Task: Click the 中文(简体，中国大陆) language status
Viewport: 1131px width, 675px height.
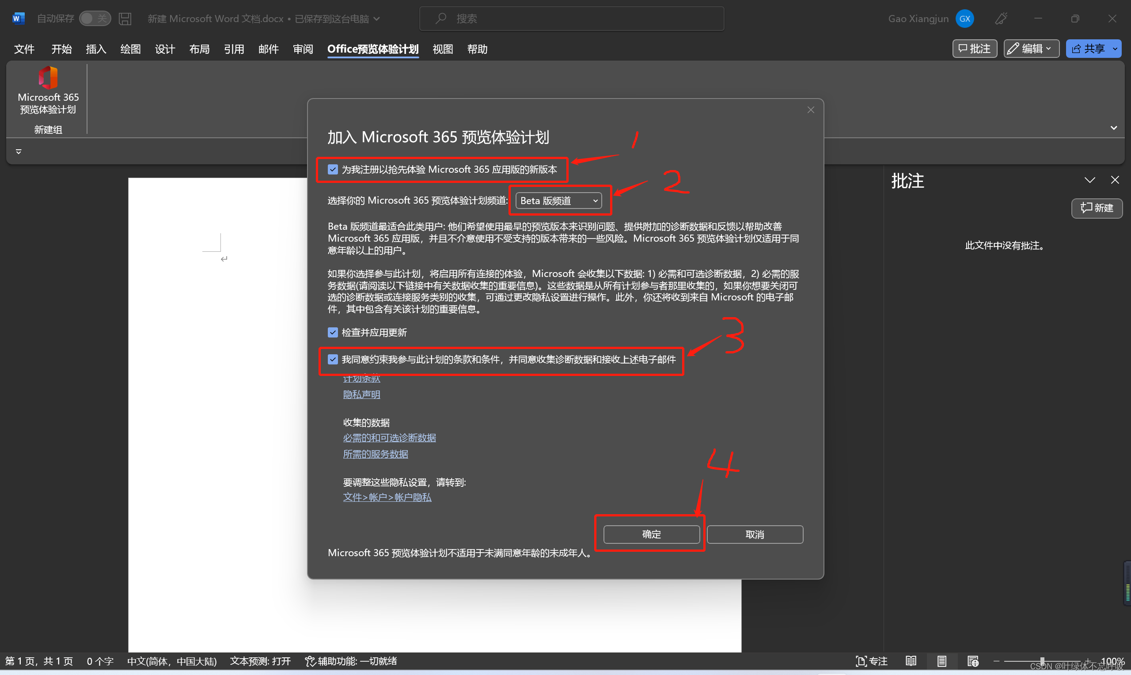Action: click(172, 661)
